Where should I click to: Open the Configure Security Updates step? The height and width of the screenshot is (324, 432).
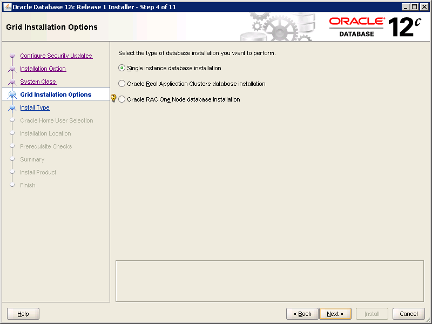tap(56, 56)
